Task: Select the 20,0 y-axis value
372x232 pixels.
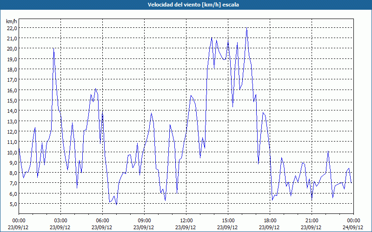Action: tap(12, 49)
